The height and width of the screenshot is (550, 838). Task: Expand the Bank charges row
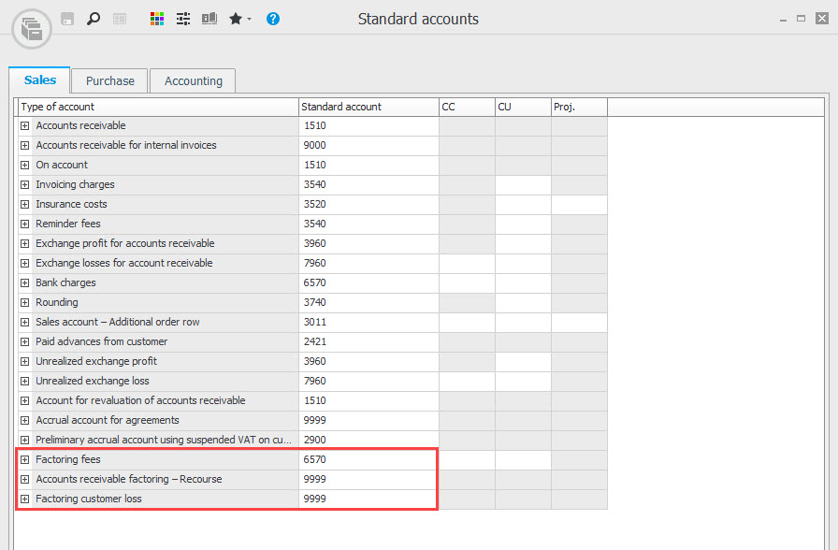[x=25, y=283]
